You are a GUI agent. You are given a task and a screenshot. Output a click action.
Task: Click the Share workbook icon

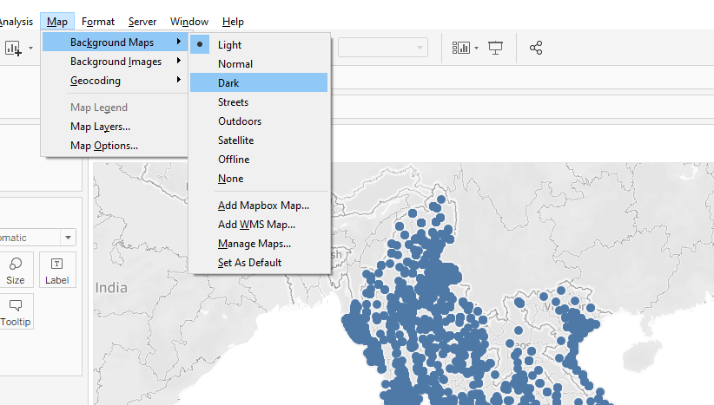click(536, 48)
